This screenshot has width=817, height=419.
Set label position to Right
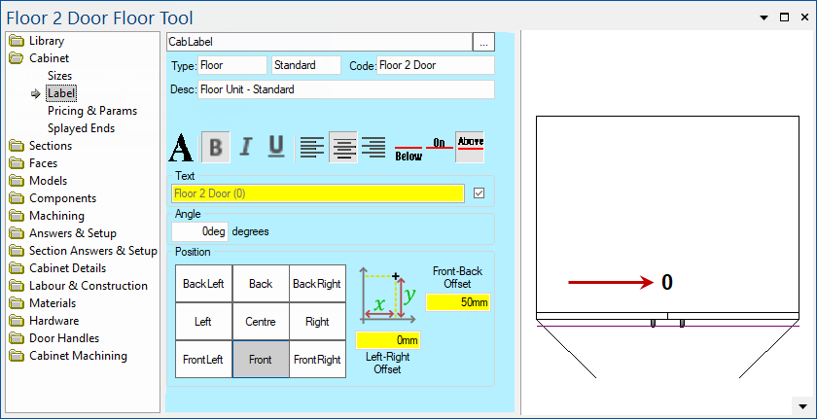pos(317,322)
